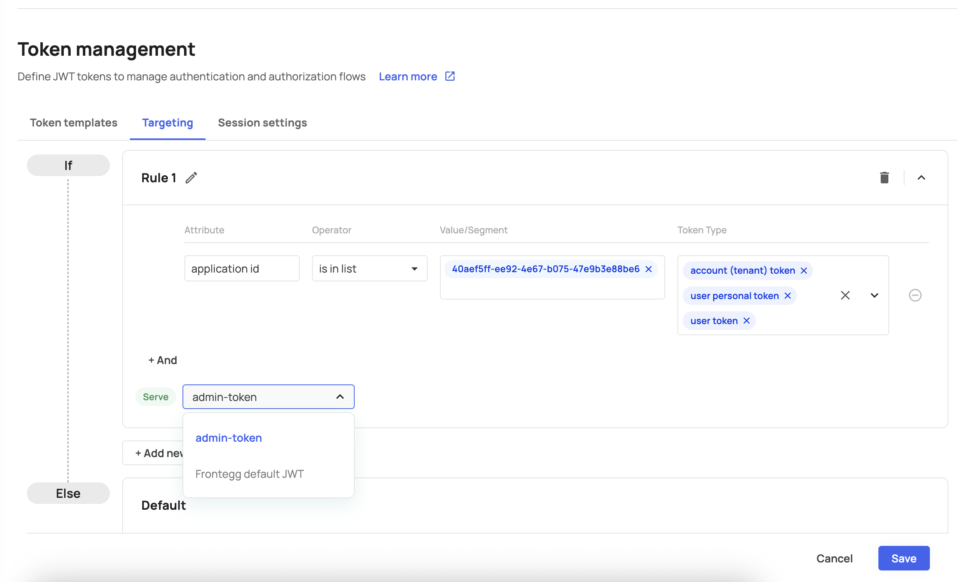966x582 pixels.
Task: Choose Frontegg default JWT option
Action: tap(249, 474)
